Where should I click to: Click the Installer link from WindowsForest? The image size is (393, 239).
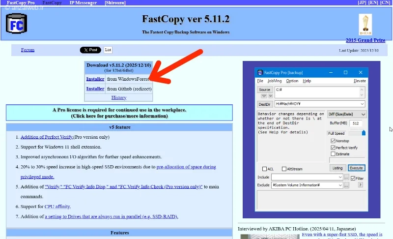(95, 79)
